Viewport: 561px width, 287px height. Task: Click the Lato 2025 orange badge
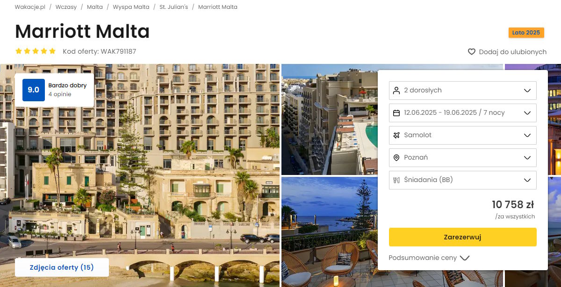pyautogui.click(x=526, y=33)
